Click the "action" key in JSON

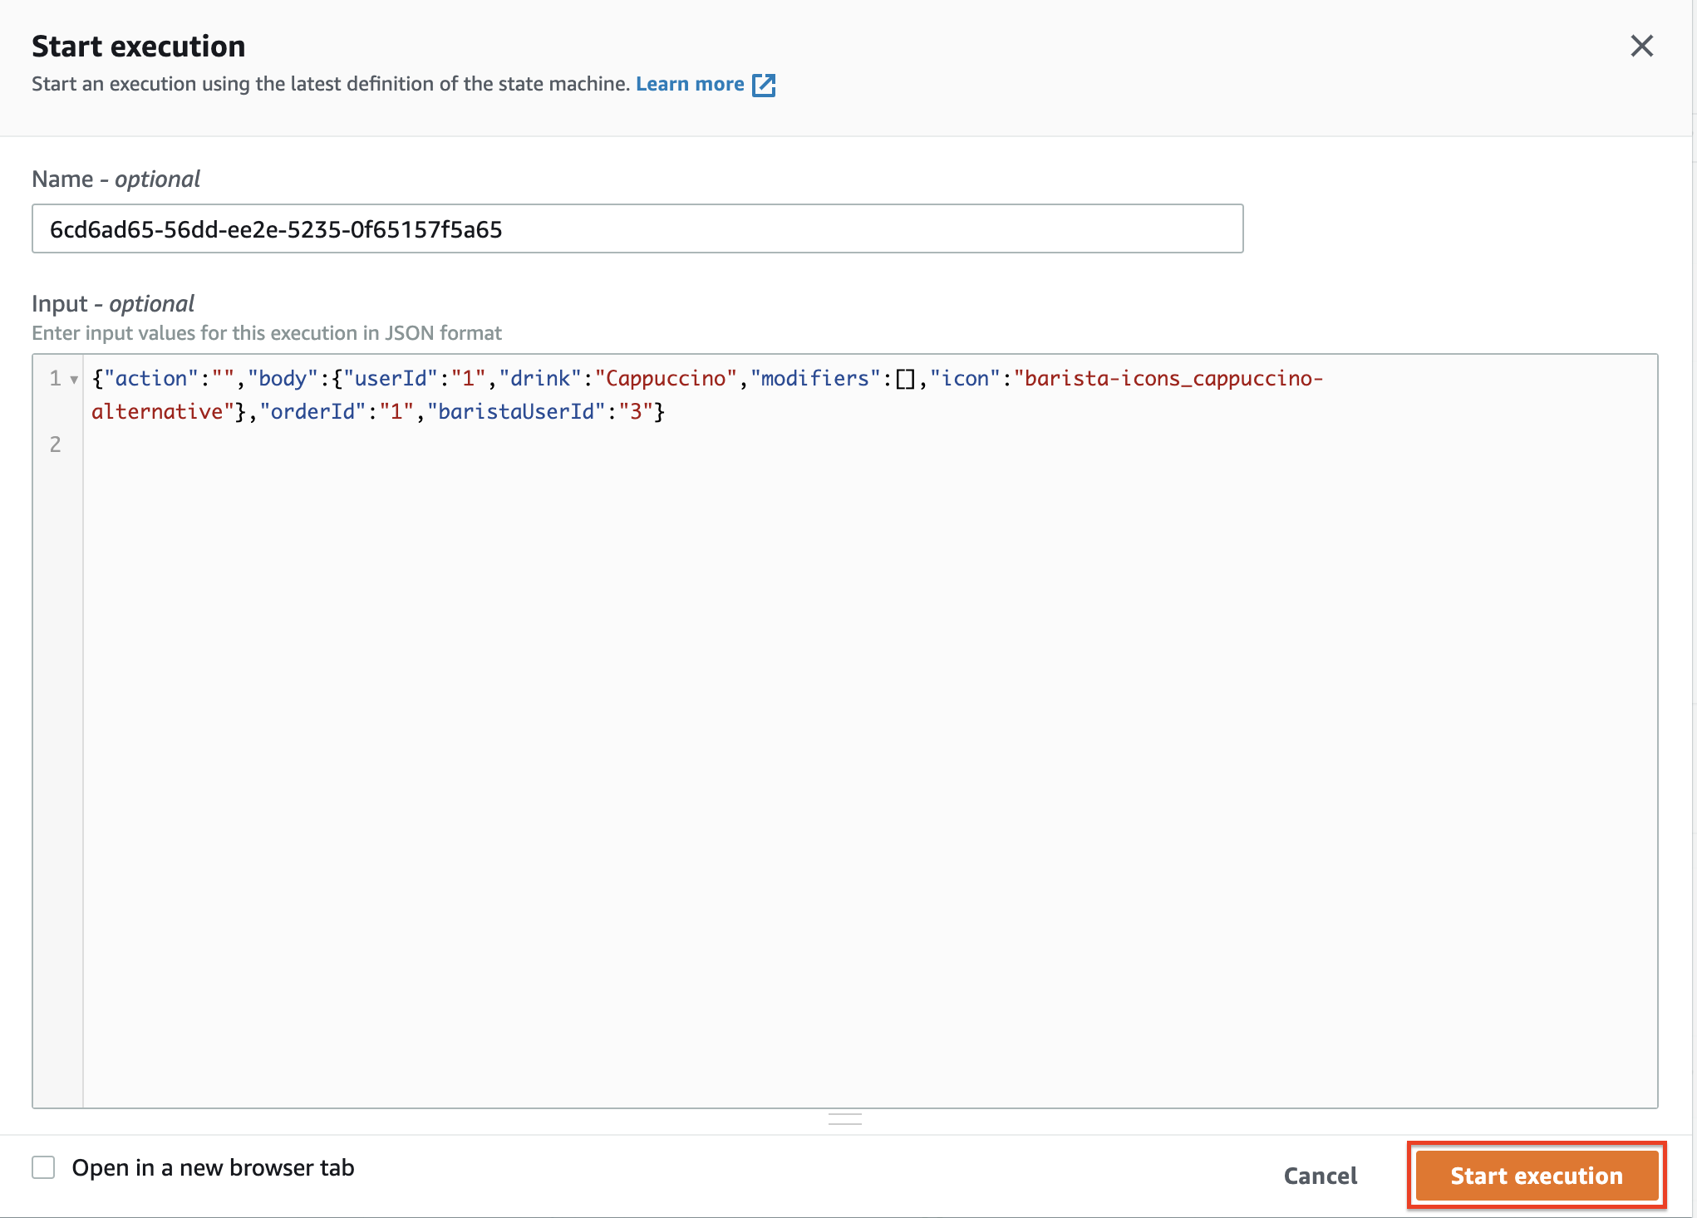[x=151, y=378]
